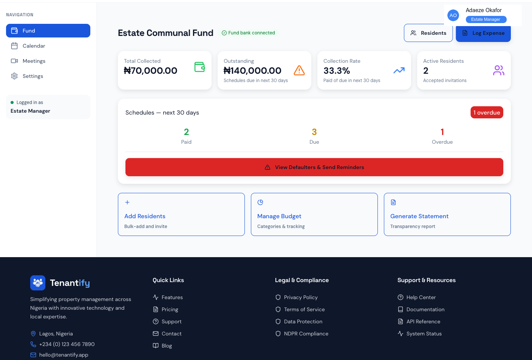The height and width of the screenshot is (360, 532).
Task: Open the NDPR Compliance link
Action: coord(306,334)
